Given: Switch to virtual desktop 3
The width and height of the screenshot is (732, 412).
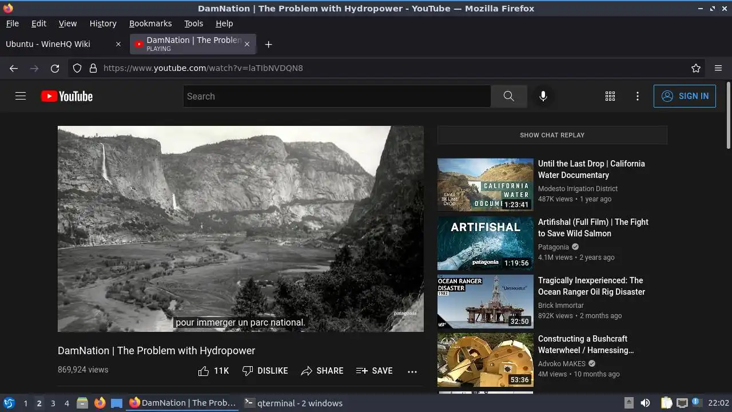Looking at the screenshot, I should 53,403.
